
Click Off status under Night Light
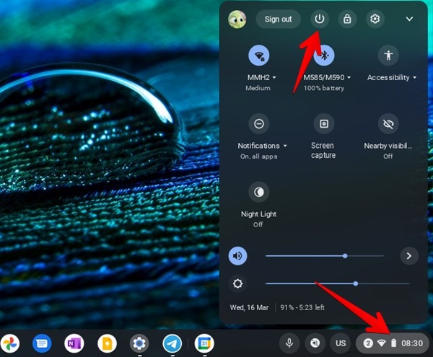258,224
